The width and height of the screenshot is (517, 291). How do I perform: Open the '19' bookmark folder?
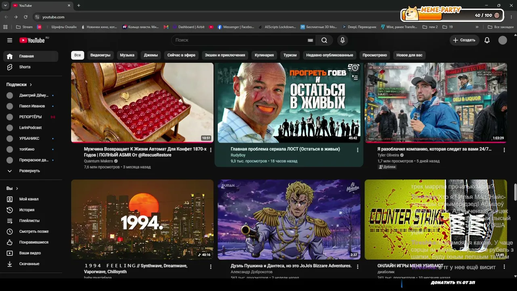coord(448,27)
